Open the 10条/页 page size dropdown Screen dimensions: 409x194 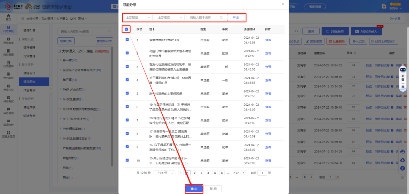pyautogui.click(x=165, y=173)
